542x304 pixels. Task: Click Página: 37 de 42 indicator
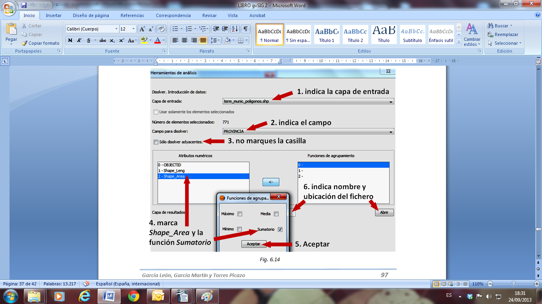(x=20, y=284)
